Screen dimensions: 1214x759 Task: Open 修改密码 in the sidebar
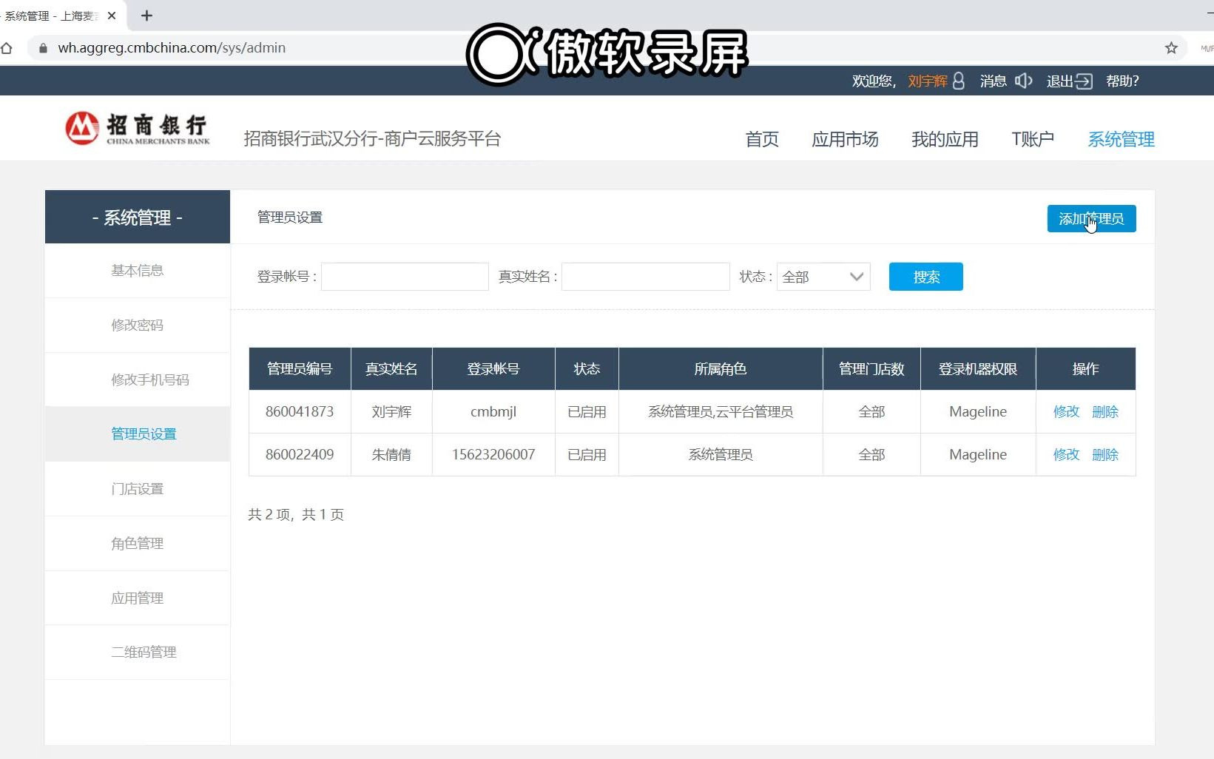138,325
